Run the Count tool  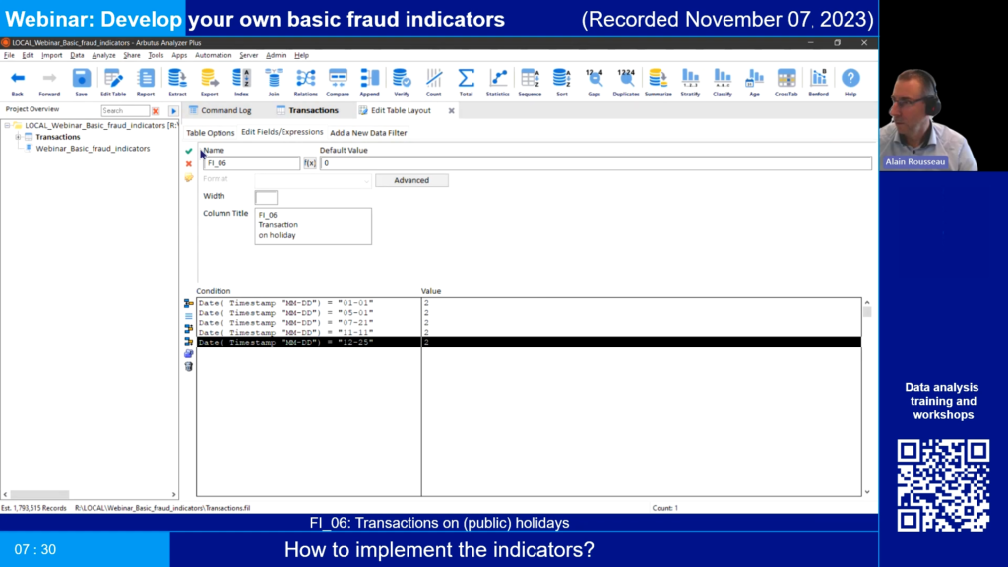pyautogui.click(x=434, y=83)
